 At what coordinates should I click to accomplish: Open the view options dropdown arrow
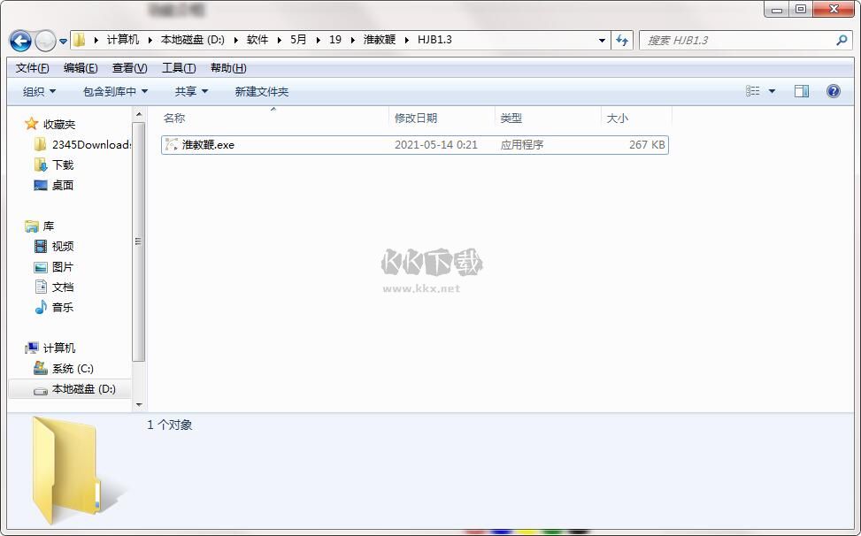(772, 91)
